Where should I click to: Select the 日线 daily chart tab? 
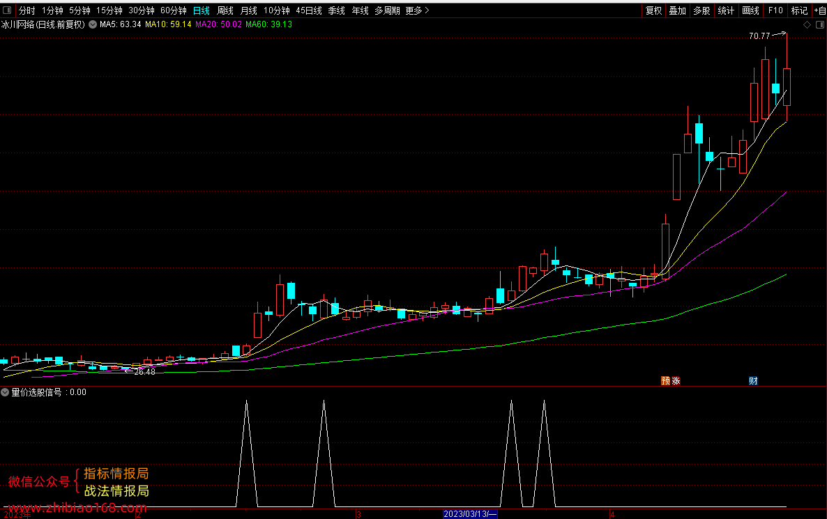[x=202, y=10]
